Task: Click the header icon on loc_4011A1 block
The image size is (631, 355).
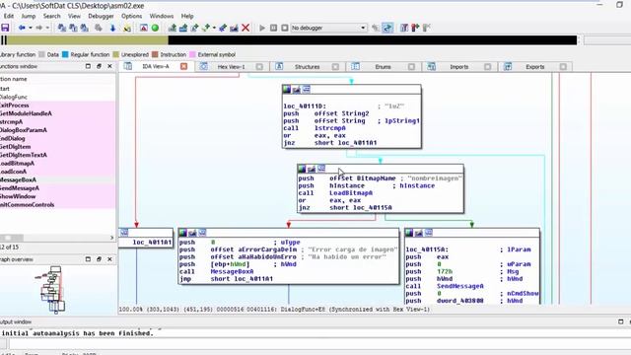Action: [x=124, y=233]
